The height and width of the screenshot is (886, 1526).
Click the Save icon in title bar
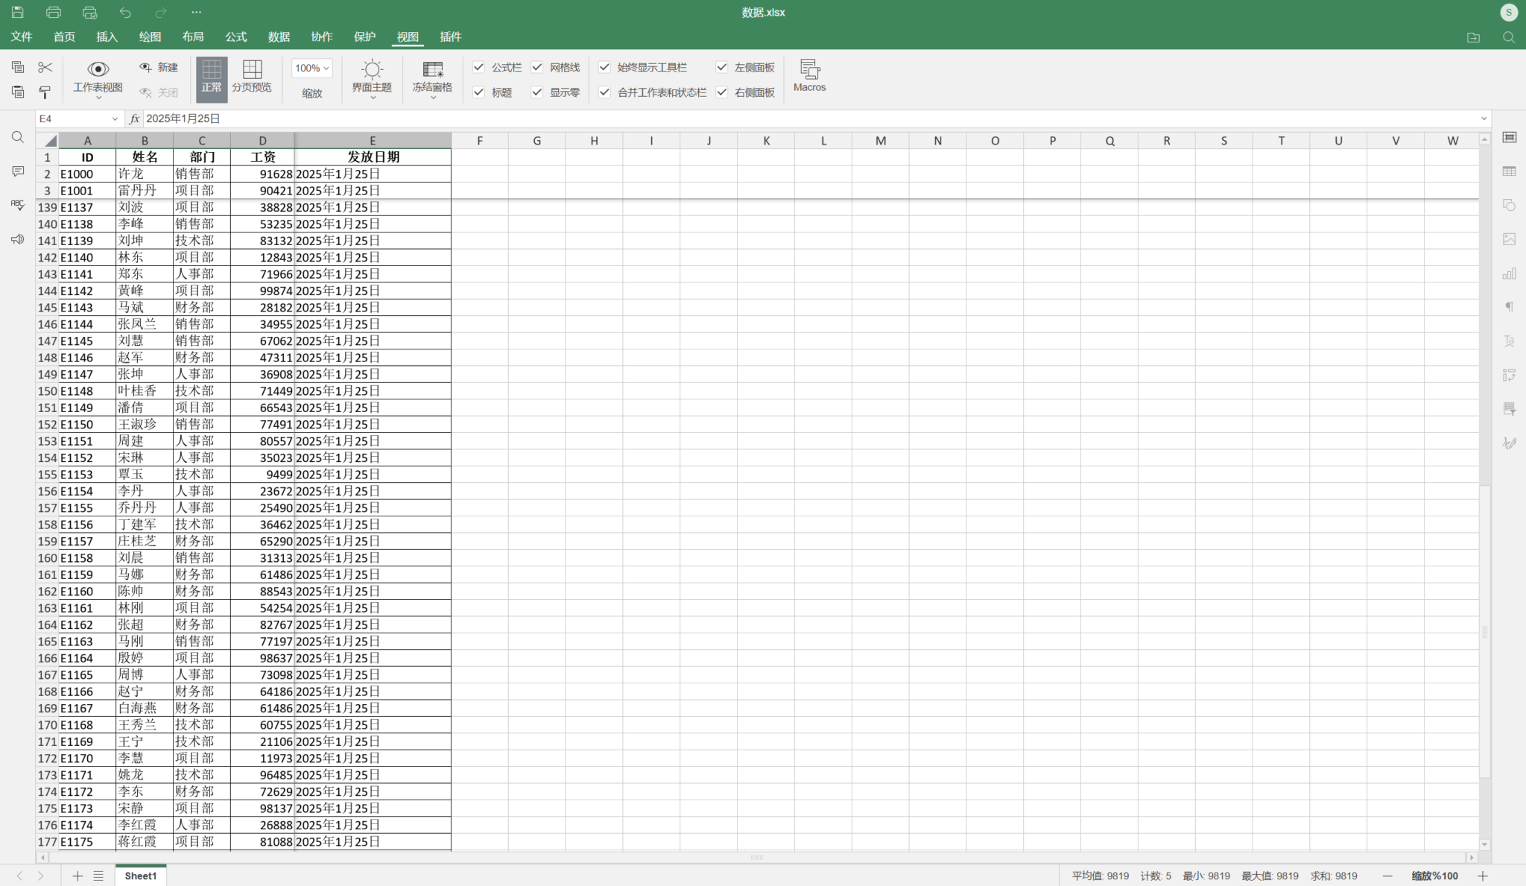(x=18, y=12)
